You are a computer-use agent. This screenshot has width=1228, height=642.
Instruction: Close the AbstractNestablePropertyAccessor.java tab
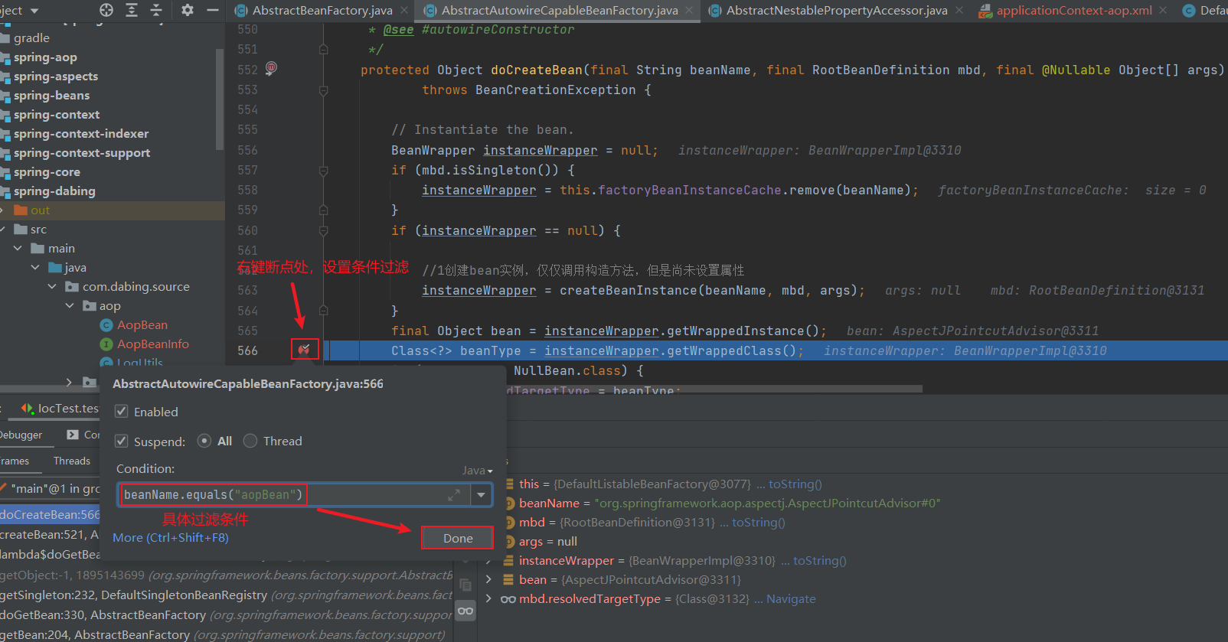(959, 10)
